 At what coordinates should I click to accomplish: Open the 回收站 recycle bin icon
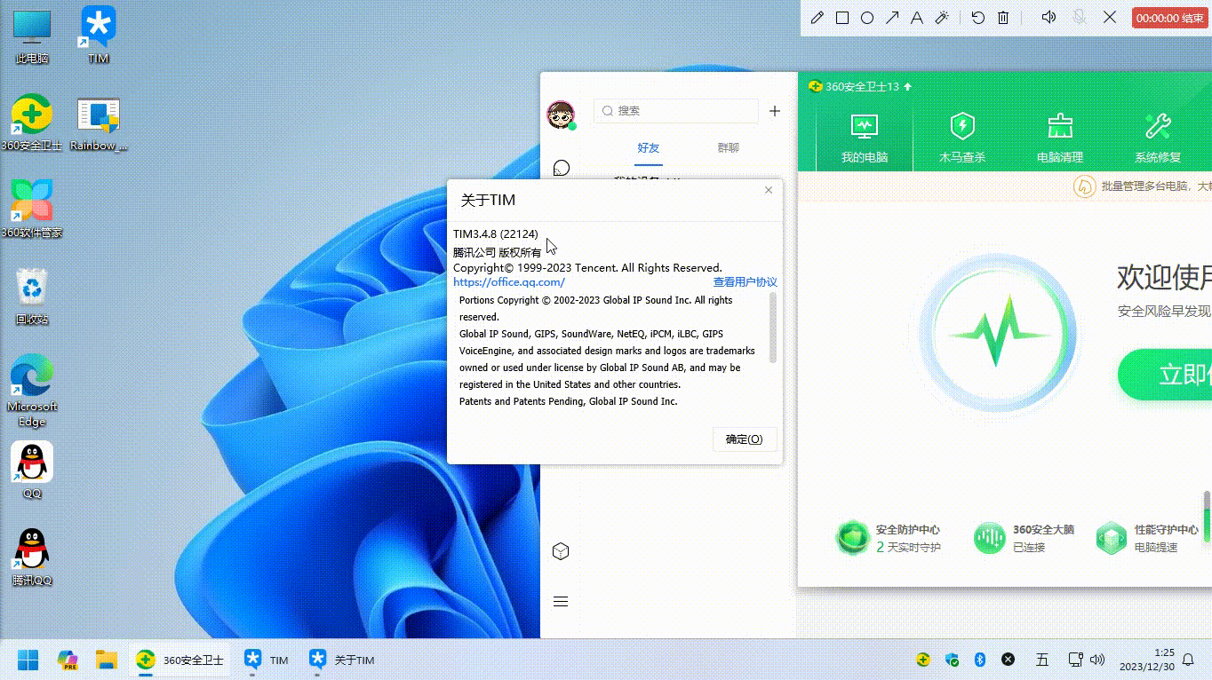(32, 297)
